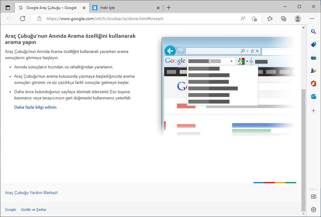
Task: Click the bullet starting with Anında sonuçların
Action: [x=64, y=67]
